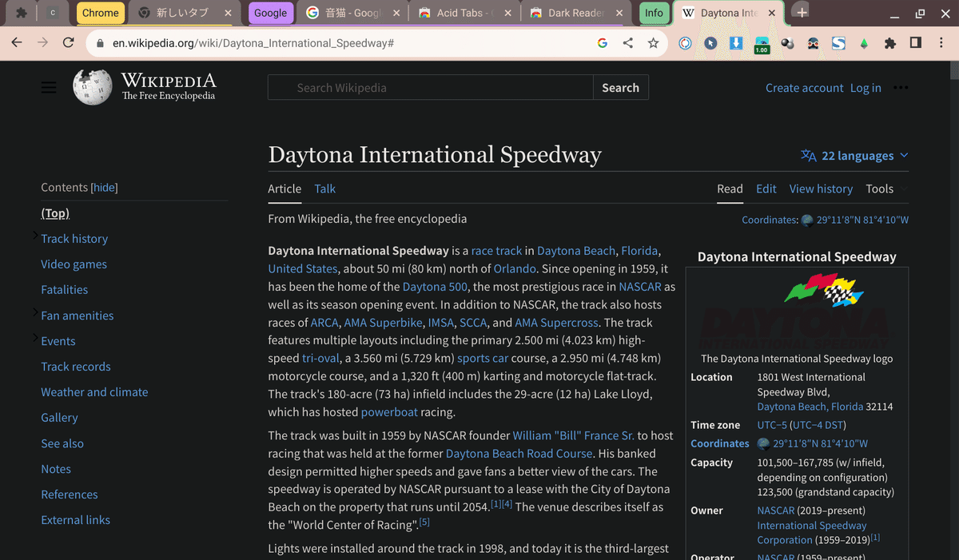Open the Chrome three-dot menu
Viewport: 959px width, 560px height.
tap(941, 43)
